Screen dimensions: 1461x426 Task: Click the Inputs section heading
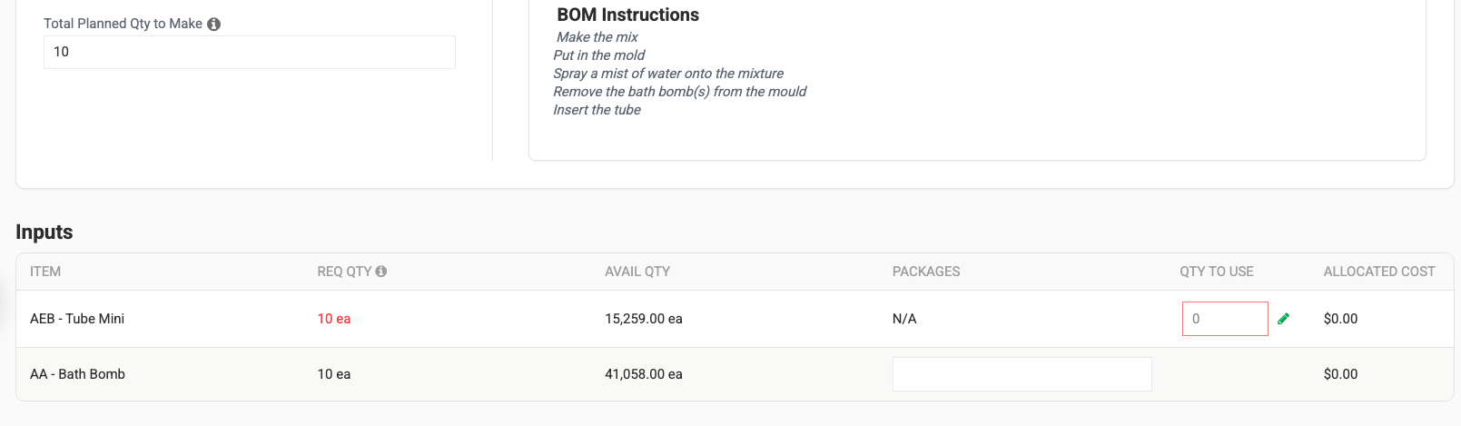coord(44,233)
